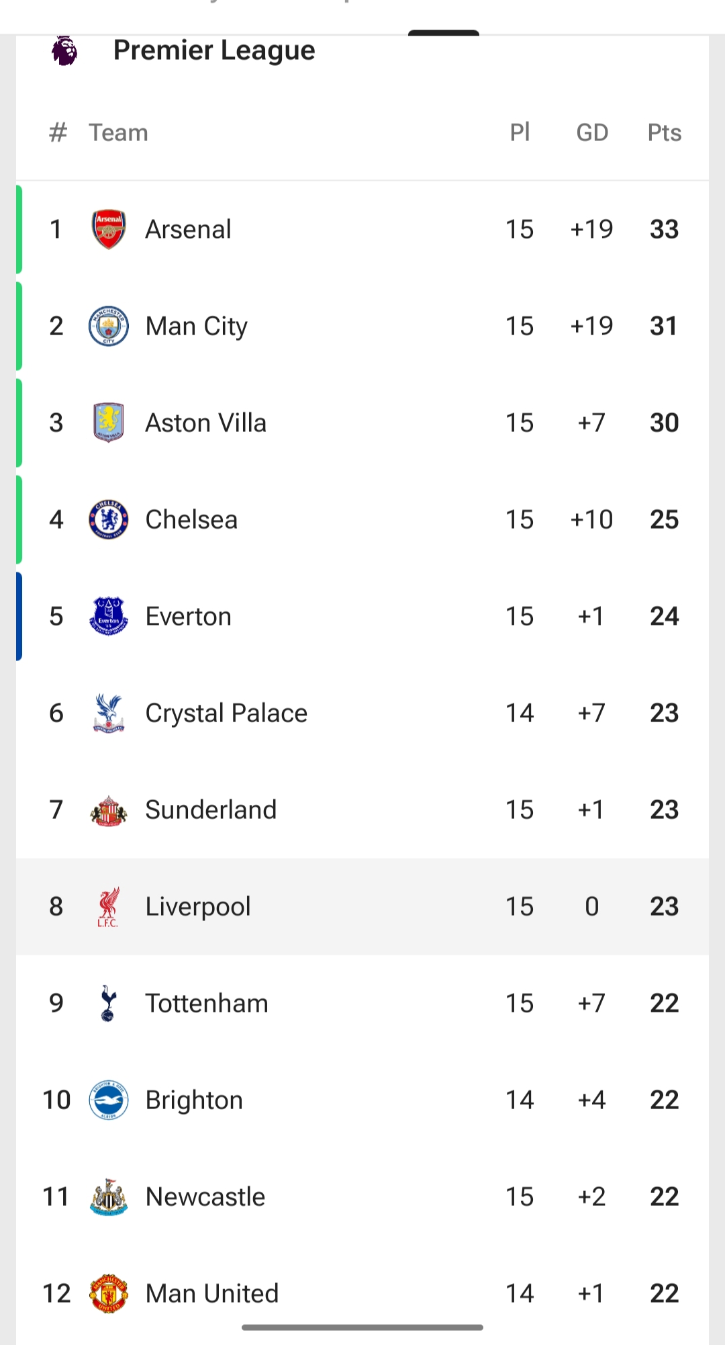
Task: Tap the Man United club badge
Action: click(108, 1293)
